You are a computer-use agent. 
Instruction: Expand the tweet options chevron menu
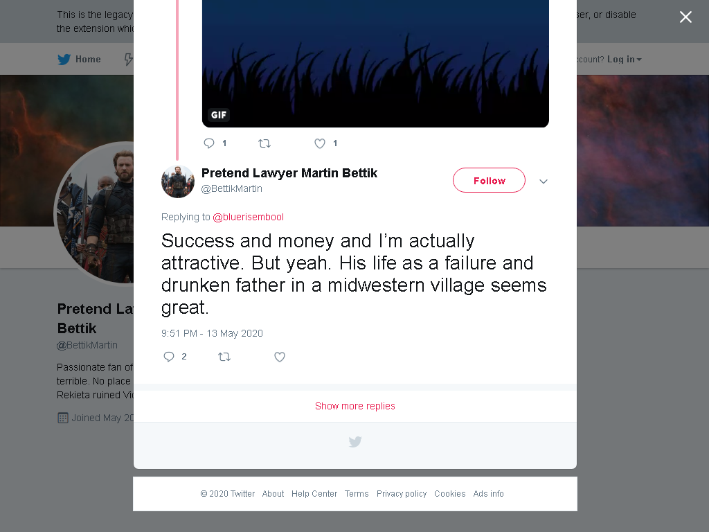[544, 181]
